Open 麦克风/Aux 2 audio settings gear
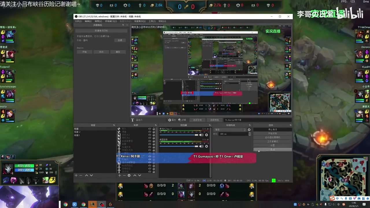Screen dimensions: 370x208 (206, 135)
